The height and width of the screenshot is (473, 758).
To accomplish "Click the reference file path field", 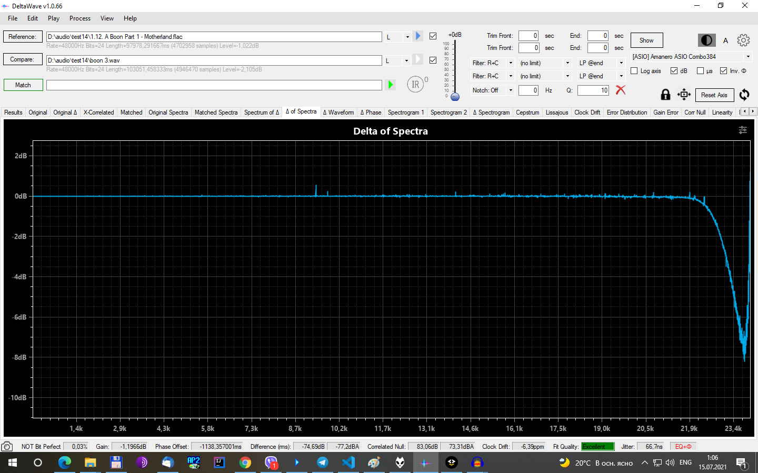I will [214, 37].
